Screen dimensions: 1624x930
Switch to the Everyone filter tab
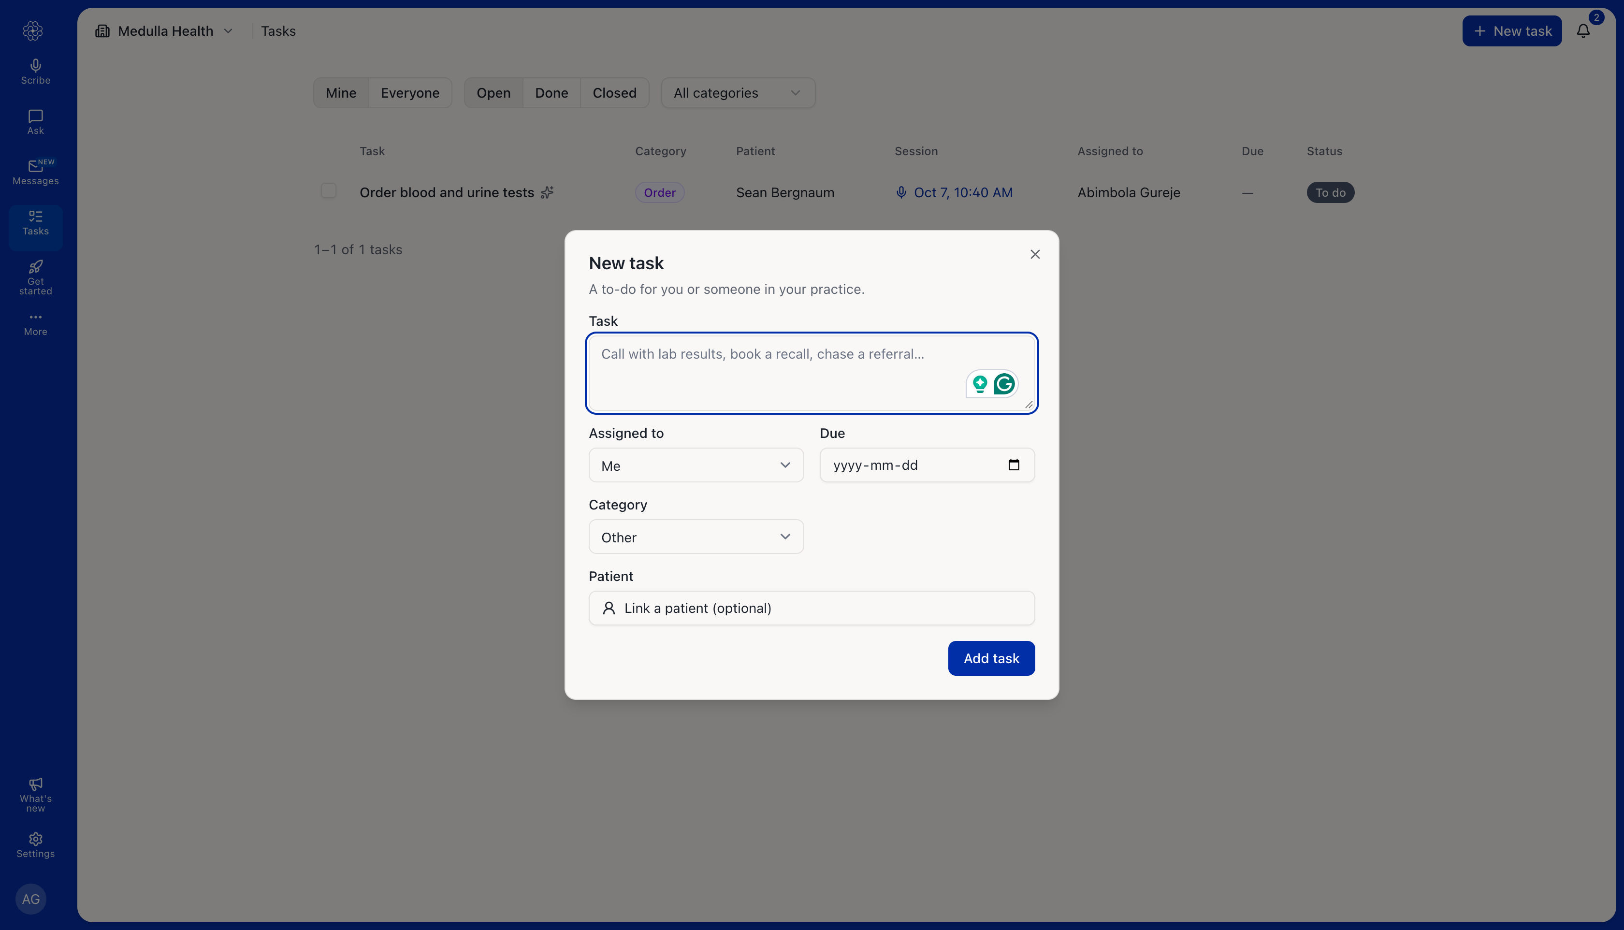point(410,93)
